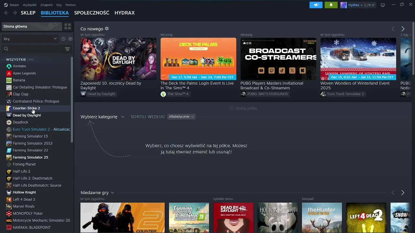
Task: Click the Clap Clap game icon
Action: (9, 94)
